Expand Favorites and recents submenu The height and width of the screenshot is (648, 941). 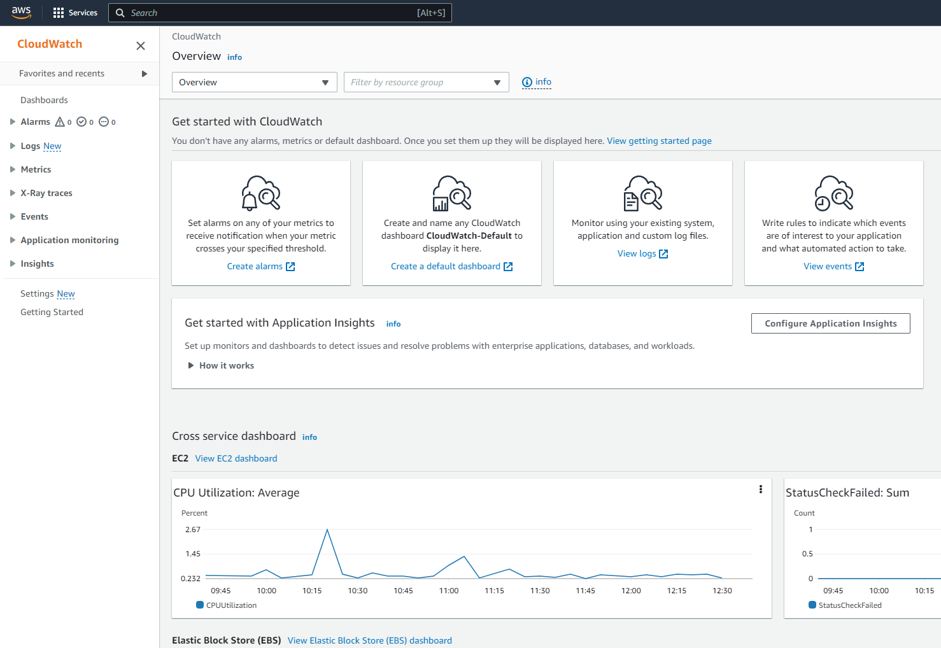(145, 74)
